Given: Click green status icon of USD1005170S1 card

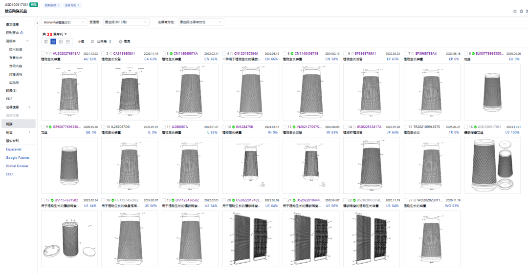Looking at the screenshot, I should [475, 127].
